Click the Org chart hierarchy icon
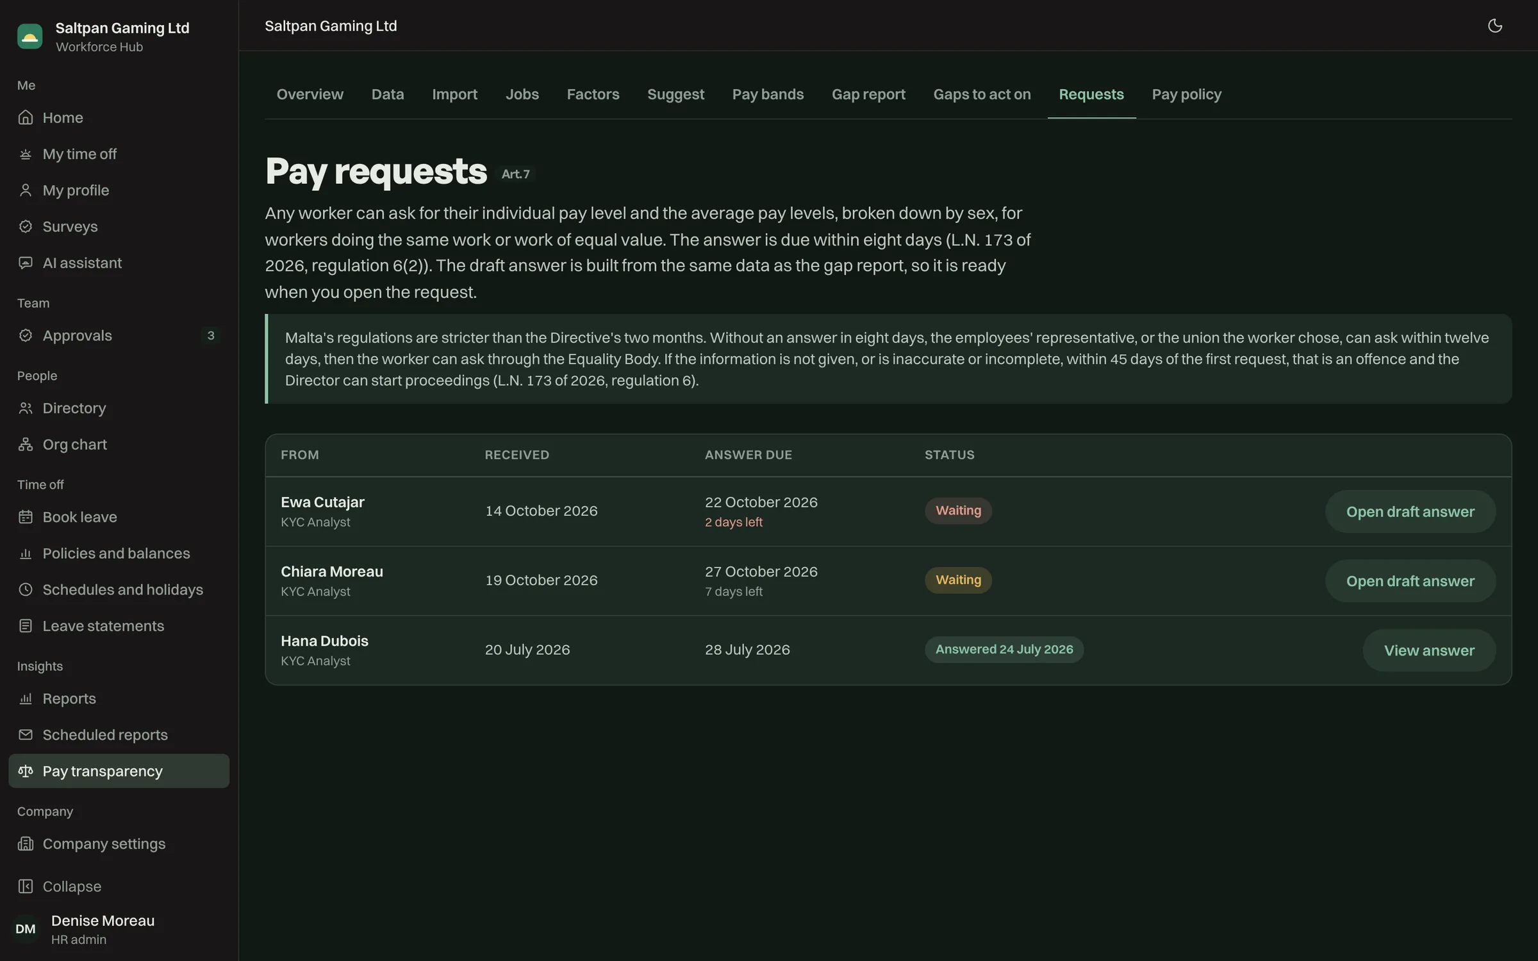 [x=26, y=444]
